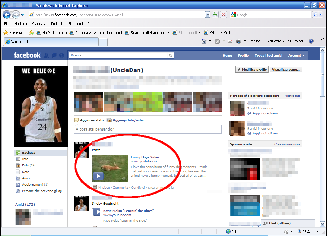Open the Strumenti dropdown in command bar
Screen dimensions: 327x236
[x=297, y=41]
